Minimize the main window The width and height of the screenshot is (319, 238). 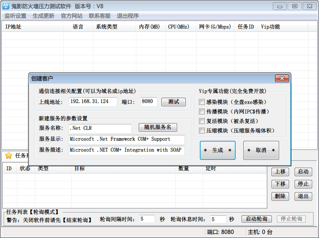[x=280, y=6]
